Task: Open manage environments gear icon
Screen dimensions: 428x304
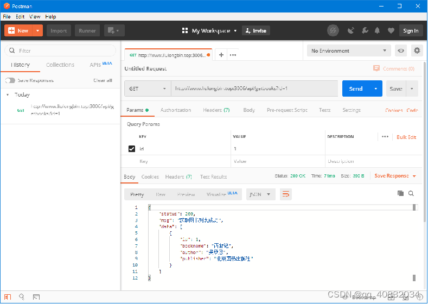Action: [417, 50]
